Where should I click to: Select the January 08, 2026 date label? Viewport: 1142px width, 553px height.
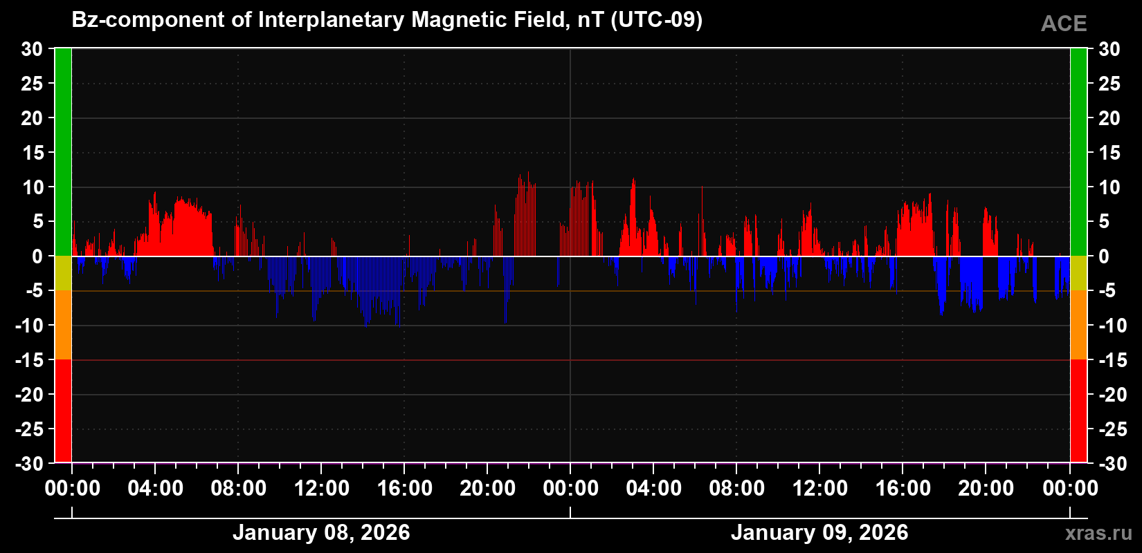(321, 533)
